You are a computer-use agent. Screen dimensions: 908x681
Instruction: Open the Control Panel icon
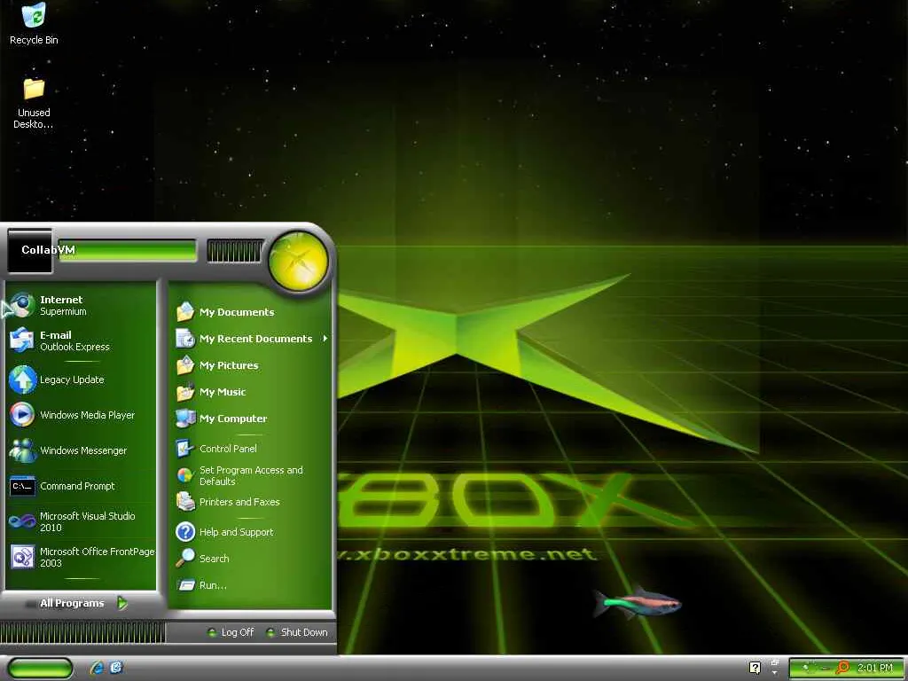click(185, 448)
